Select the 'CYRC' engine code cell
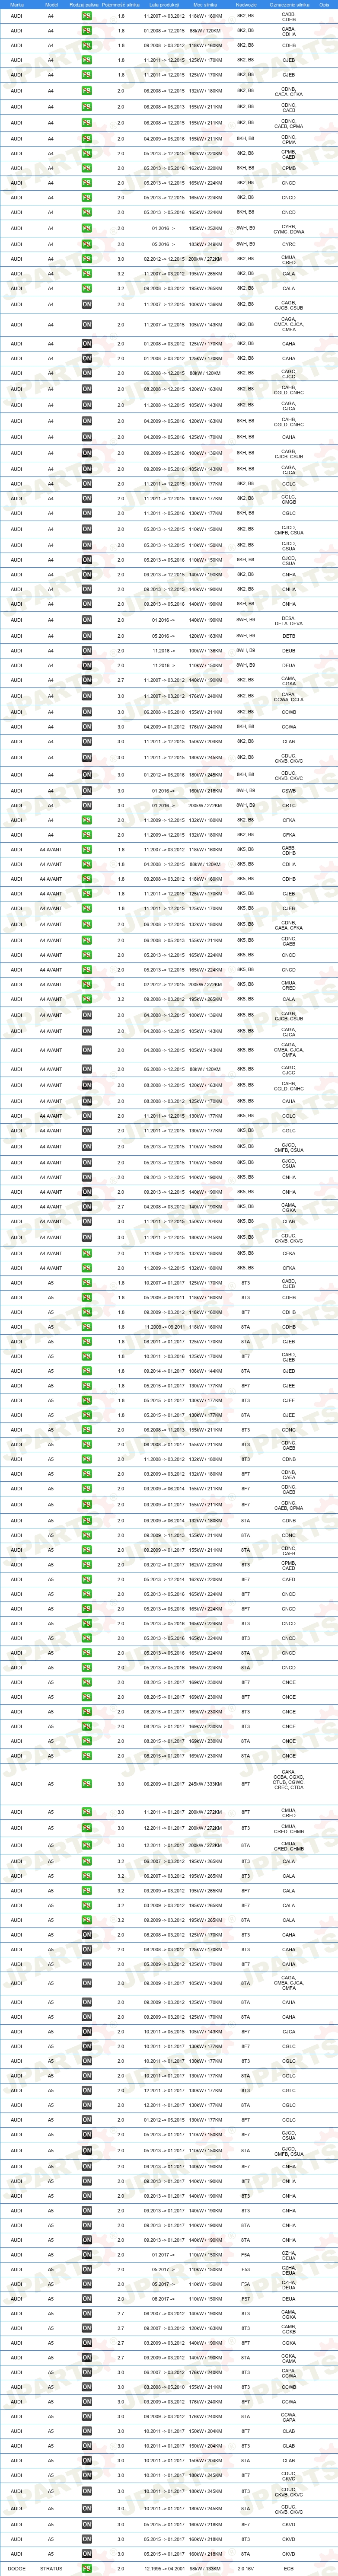 pos(289,244)
